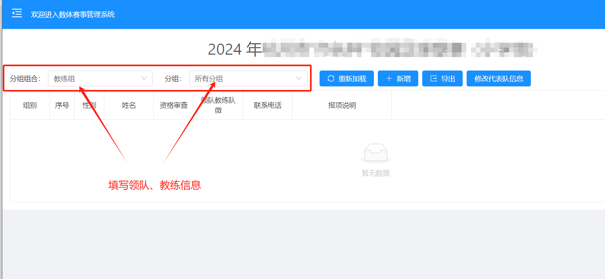Open the 分组 dropdown showing 所有分组
605x279 pixels.
[248, 78]
